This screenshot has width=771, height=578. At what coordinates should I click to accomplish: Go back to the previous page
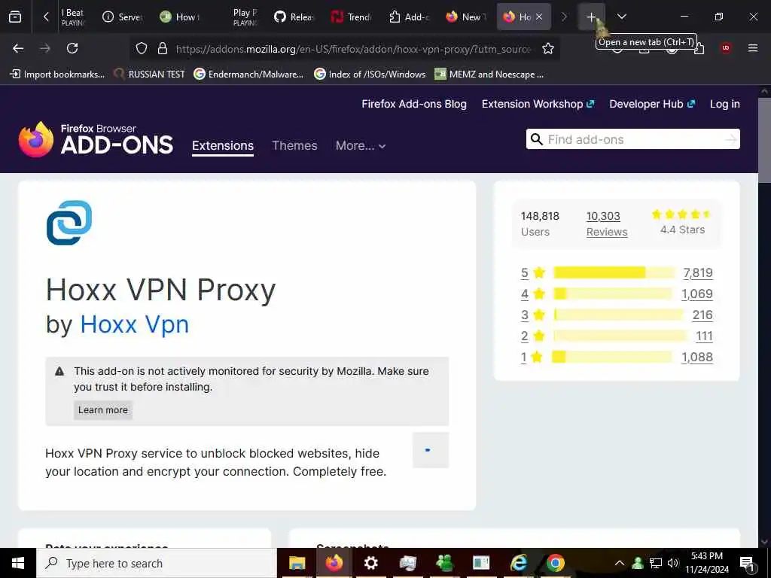click(x=18, y=48)
